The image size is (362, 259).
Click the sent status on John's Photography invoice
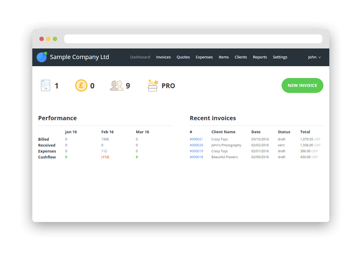[x=281, y=145]
